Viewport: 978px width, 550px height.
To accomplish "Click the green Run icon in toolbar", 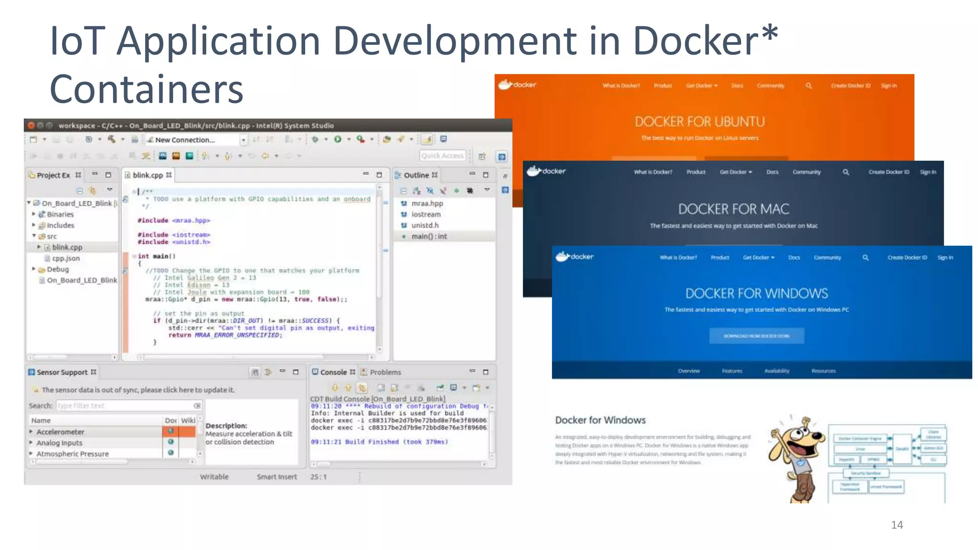I will pyautogui.click(x=338, y=139).
